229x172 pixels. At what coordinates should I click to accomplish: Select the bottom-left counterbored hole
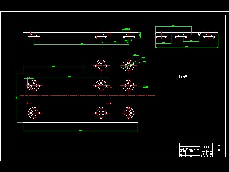[34, 113]
